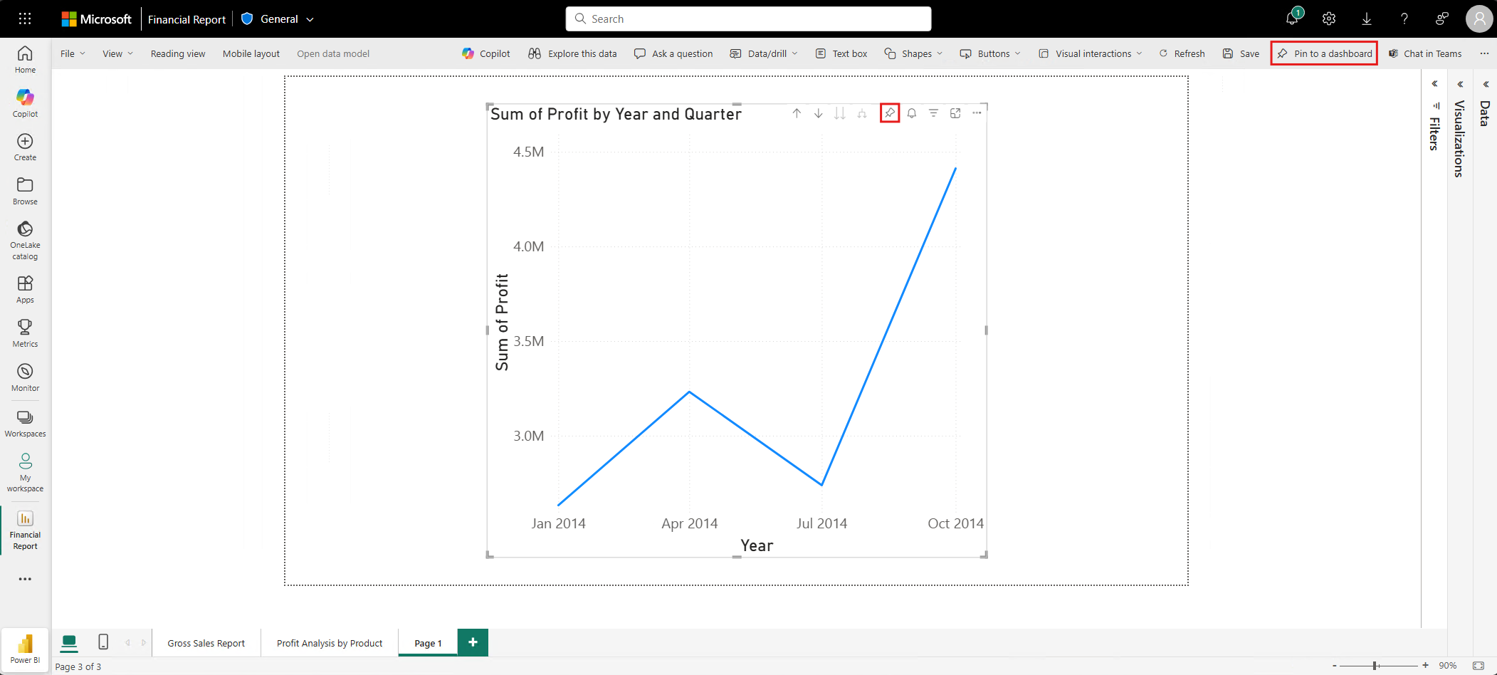Show the Filters pane
1497x675 pixels.
(x=1433, y=128)
